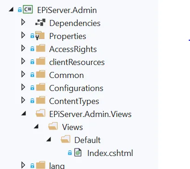This screenshot has height=169, width=190.
Task: Click the ContentTypes folder icon
Action: (41, 100)
